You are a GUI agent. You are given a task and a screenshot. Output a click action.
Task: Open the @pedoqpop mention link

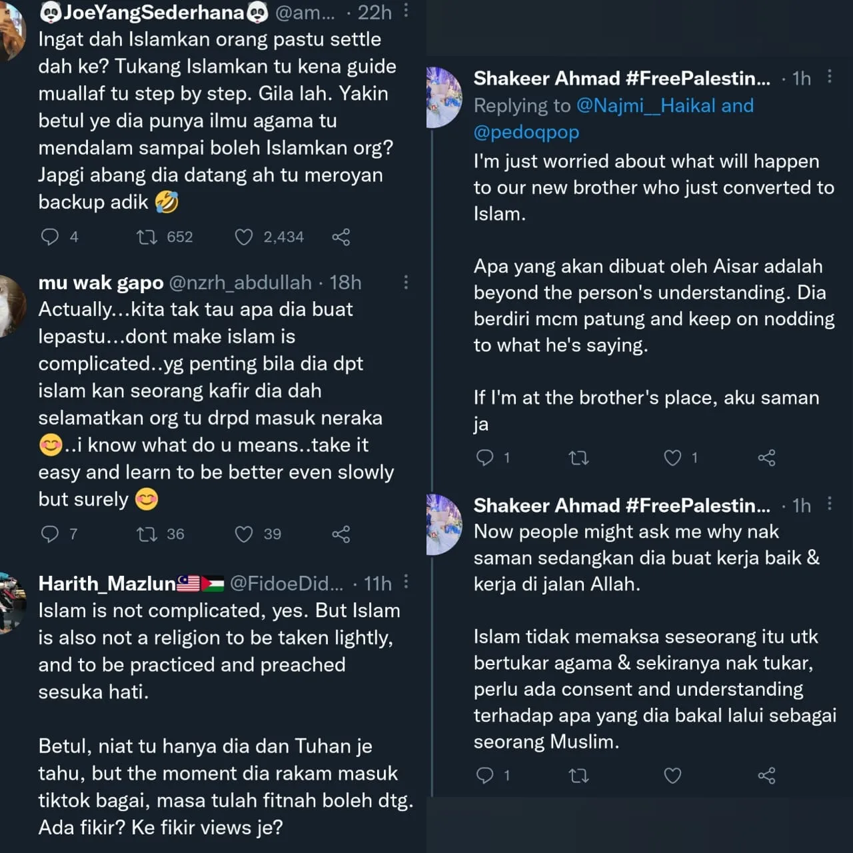[x=526, y=132]
